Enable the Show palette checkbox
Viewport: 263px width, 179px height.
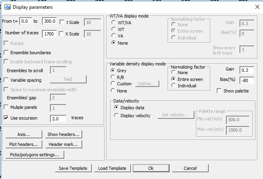tap(219, 90)
